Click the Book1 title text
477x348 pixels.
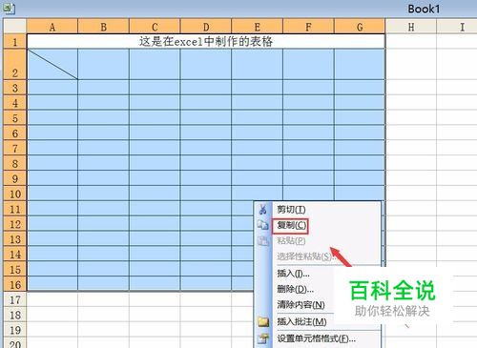point(424,9)
